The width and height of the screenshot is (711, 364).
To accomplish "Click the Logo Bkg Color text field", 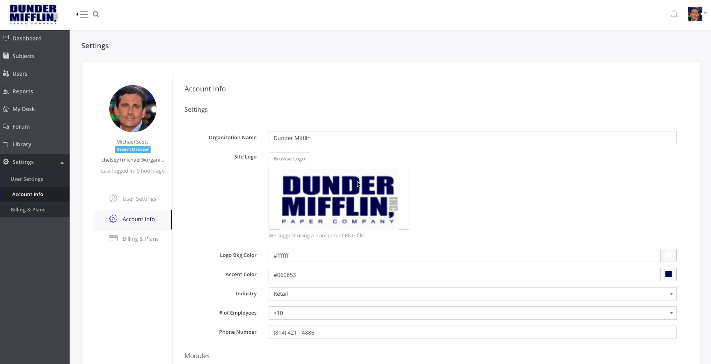I will click(464, 255).
